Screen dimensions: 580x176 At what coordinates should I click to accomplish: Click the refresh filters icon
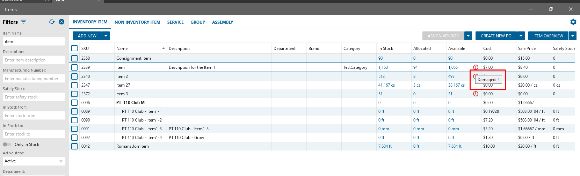(52, 22)
